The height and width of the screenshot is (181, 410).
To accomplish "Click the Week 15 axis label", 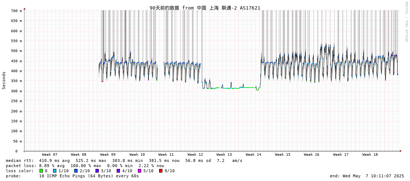I will click(x=283, y=155).
